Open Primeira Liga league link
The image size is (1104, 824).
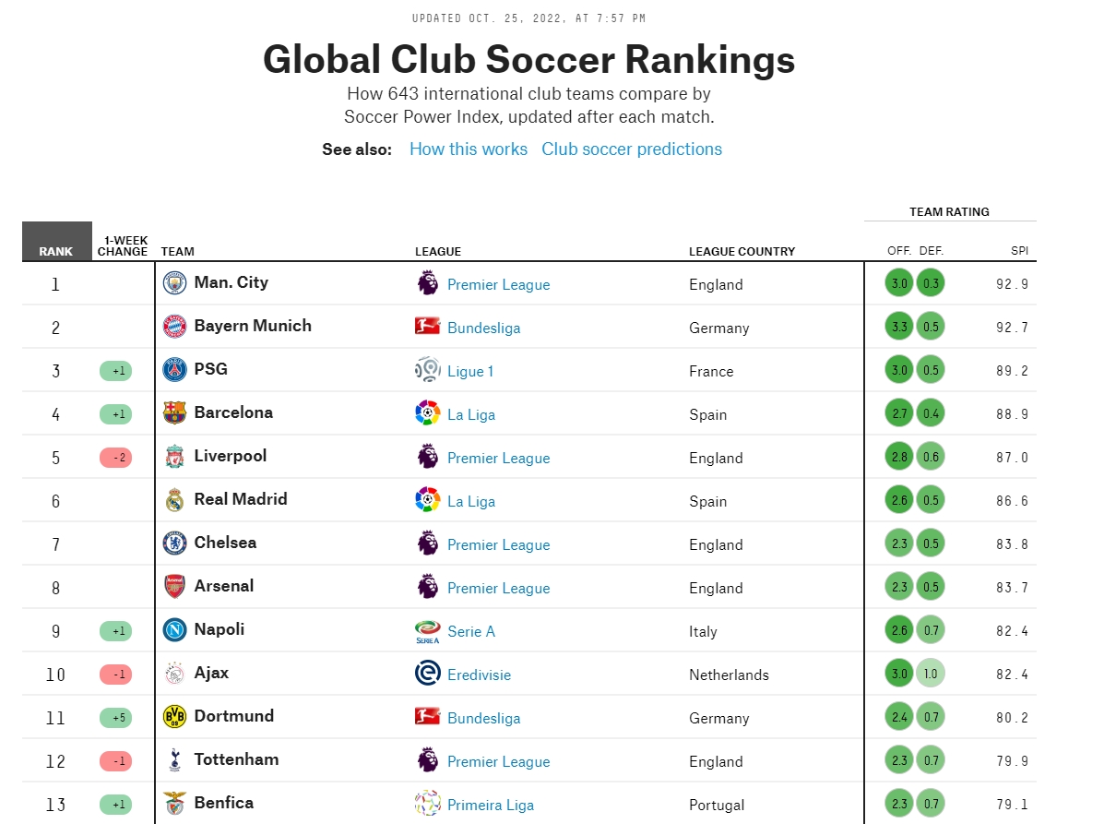(x=491, y=805)
